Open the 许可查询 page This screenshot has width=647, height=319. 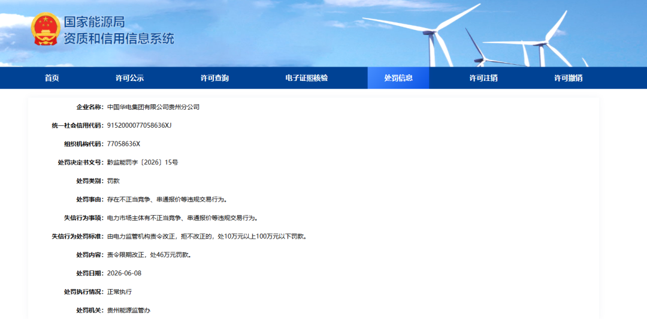point(214,78)
